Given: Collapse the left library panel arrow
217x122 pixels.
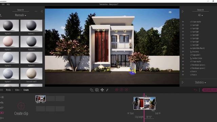Looking at the screenshot, I should tap(41, 11).
